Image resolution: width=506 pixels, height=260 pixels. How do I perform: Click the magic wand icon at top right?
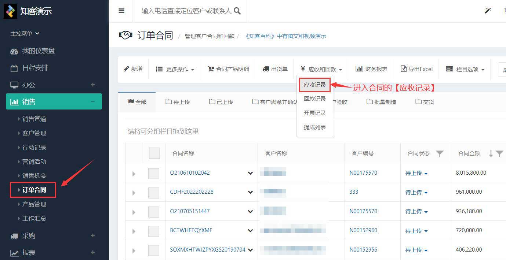tap(488, 11)
